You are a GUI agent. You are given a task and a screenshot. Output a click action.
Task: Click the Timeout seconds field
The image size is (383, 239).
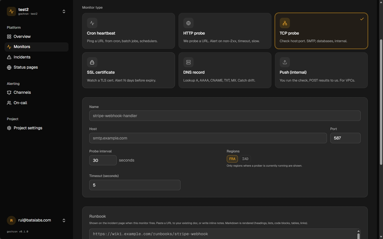coord(135,185)
